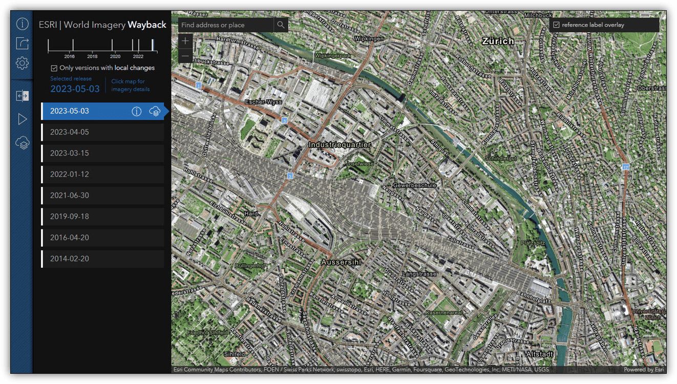Select the 2022-01-12 release
The height and width of the screenshot is (384, 677).
click(x=102, y=174)
